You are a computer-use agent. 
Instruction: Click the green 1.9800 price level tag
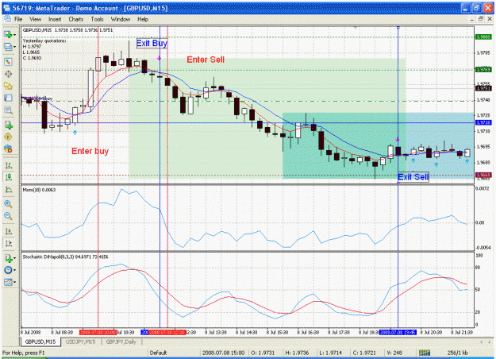click(483, 37)
